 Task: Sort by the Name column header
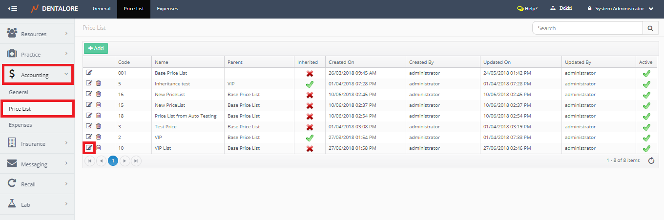pyautogui.click(x=162, y=62)
